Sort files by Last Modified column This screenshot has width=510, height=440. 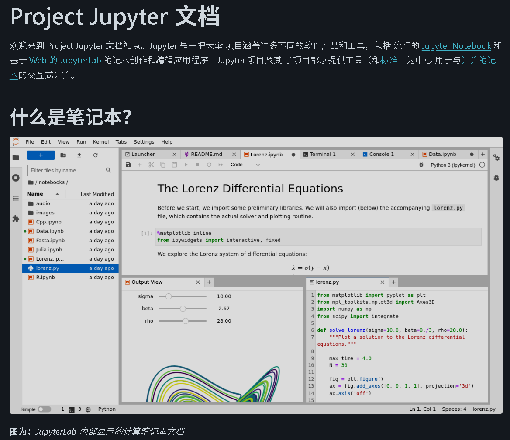click(x=97, y=194)
